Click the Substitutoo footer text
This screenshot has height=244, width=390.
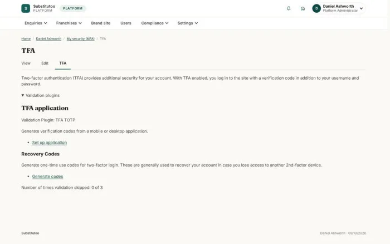[x=30, y=233]
